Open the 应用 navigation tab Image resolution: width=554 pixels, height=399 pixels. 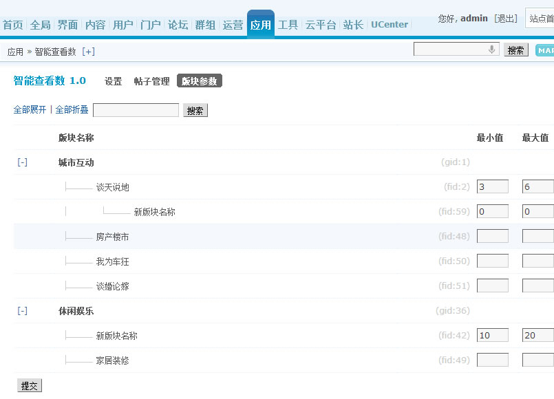pyautogui.click(x=260, y=25)
